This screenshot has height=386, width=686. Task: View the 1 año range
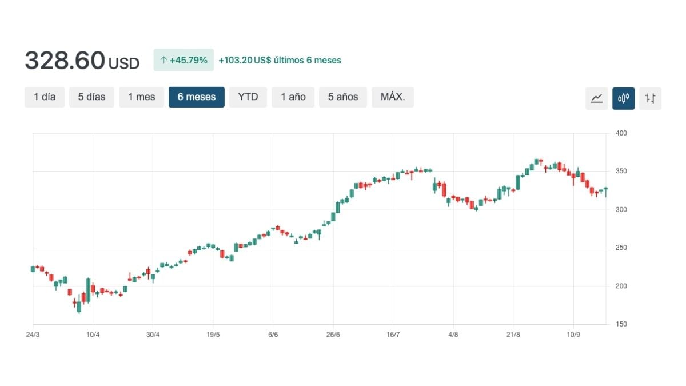[293, 97]
